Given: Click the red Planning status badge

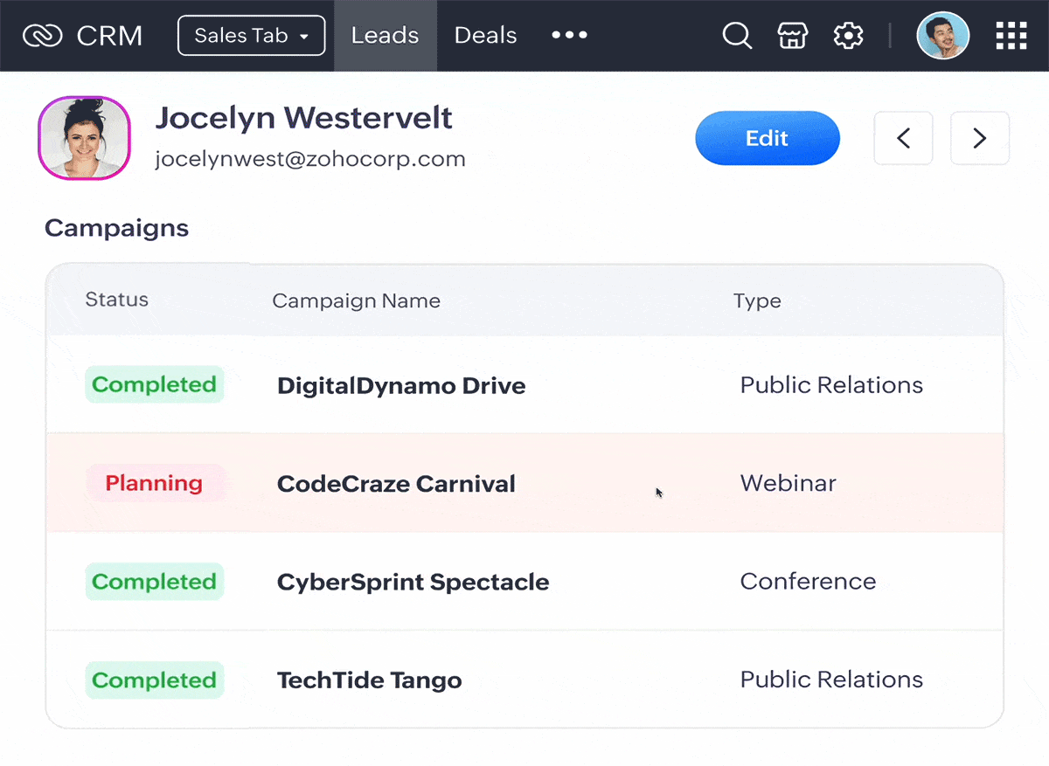Looking at the screenshot, I should (154, 483).
